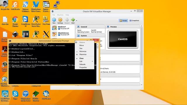Open the gold T typewriter desktop icon

pyautogui.click(x=46, y=20)
